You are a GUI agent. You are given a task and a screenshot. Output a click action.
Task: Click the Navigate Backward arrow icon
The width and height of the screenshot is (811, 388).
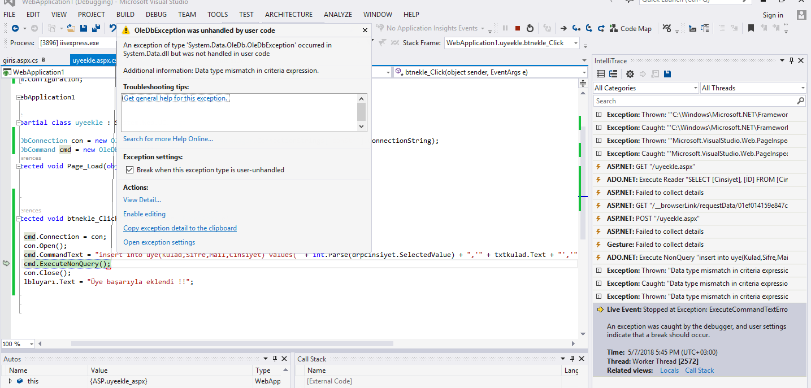tap(15, 28)
